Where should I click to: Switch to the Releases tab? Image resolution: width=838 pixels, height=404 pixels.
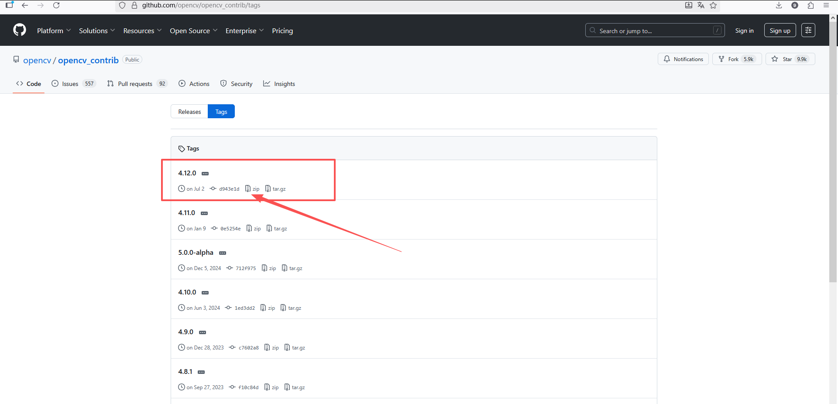(189, 112)
